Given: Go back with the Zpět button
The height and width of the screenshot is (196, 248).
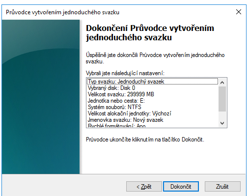Looking at the screenshot, I should 144,186.
